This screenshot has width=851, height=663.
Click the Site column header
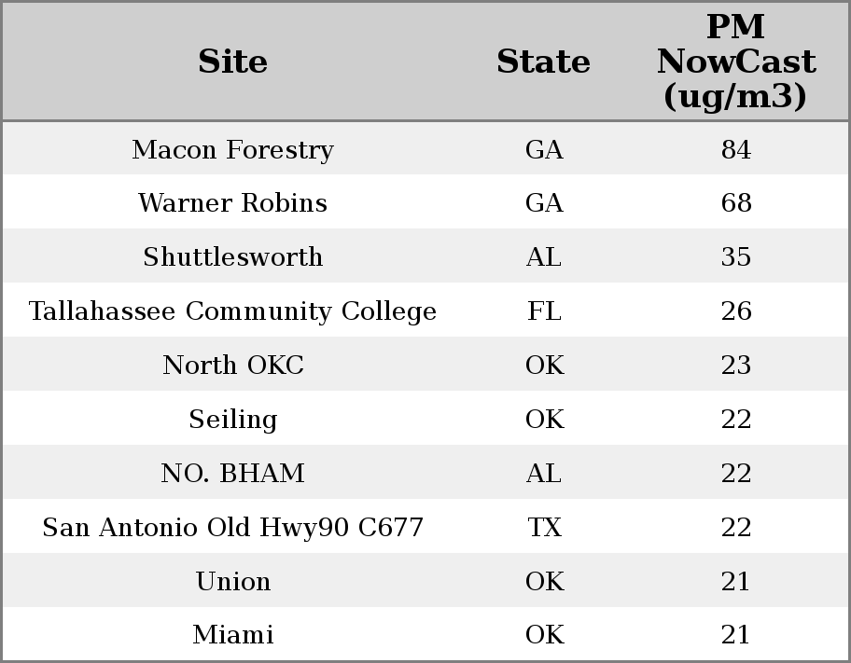tap(232, 62)
